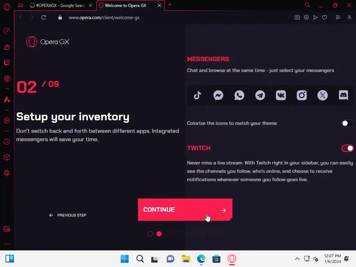Reload the current page
Screen dimensions: 356x267
(x=43, y=17)
